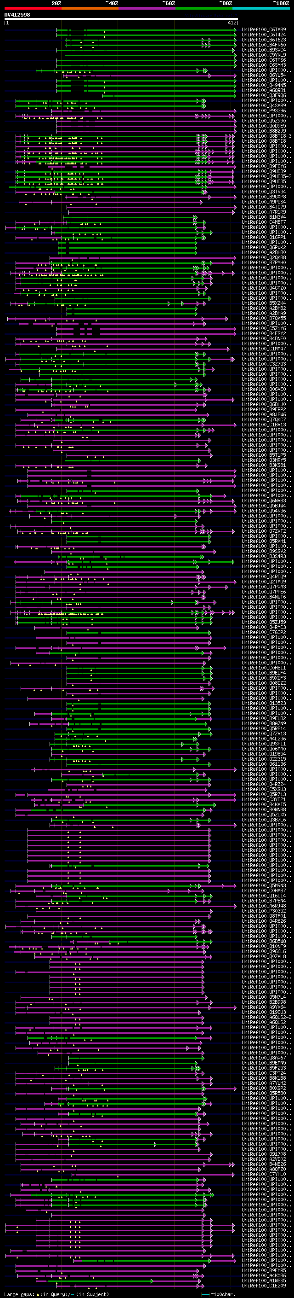Screen dimensions: 294x1298
Task: Select hit label UniRef100_C7YML0
Action: [264, 1174]
